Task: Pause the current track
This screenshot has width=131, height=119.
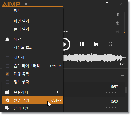Action: pyautogui.click(x=82, y=44)
